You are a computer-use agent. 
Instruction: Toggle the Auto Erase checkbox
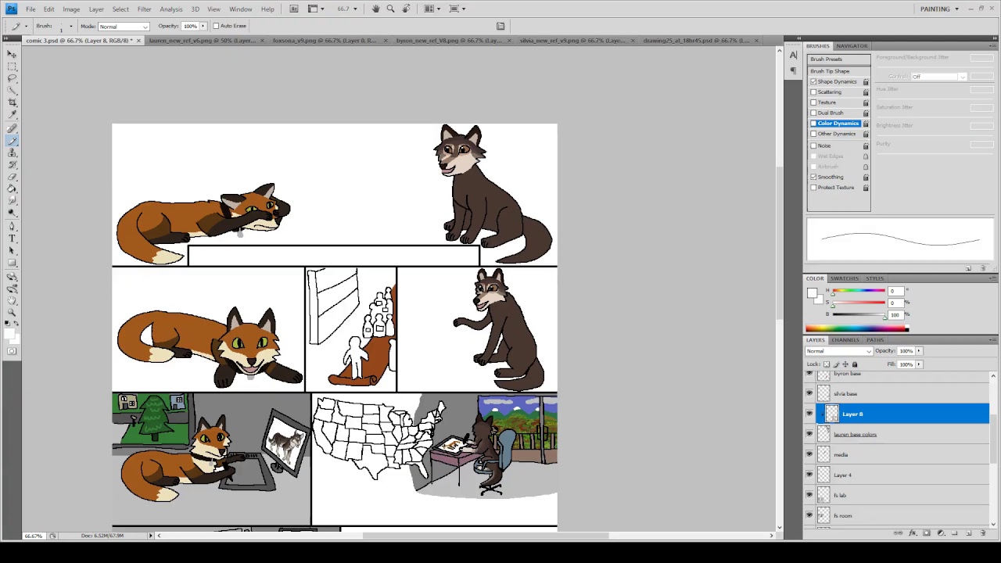[x=216, y=26]
